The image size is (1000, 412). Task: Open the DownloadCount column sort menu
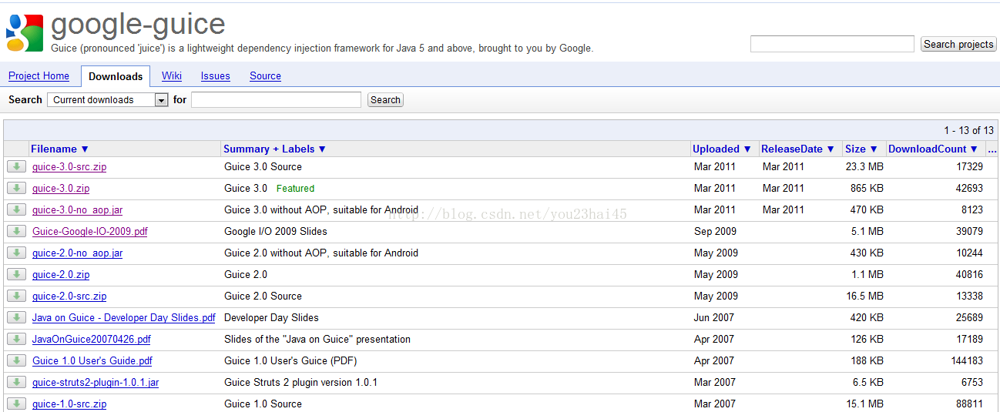tap(934, 149)
